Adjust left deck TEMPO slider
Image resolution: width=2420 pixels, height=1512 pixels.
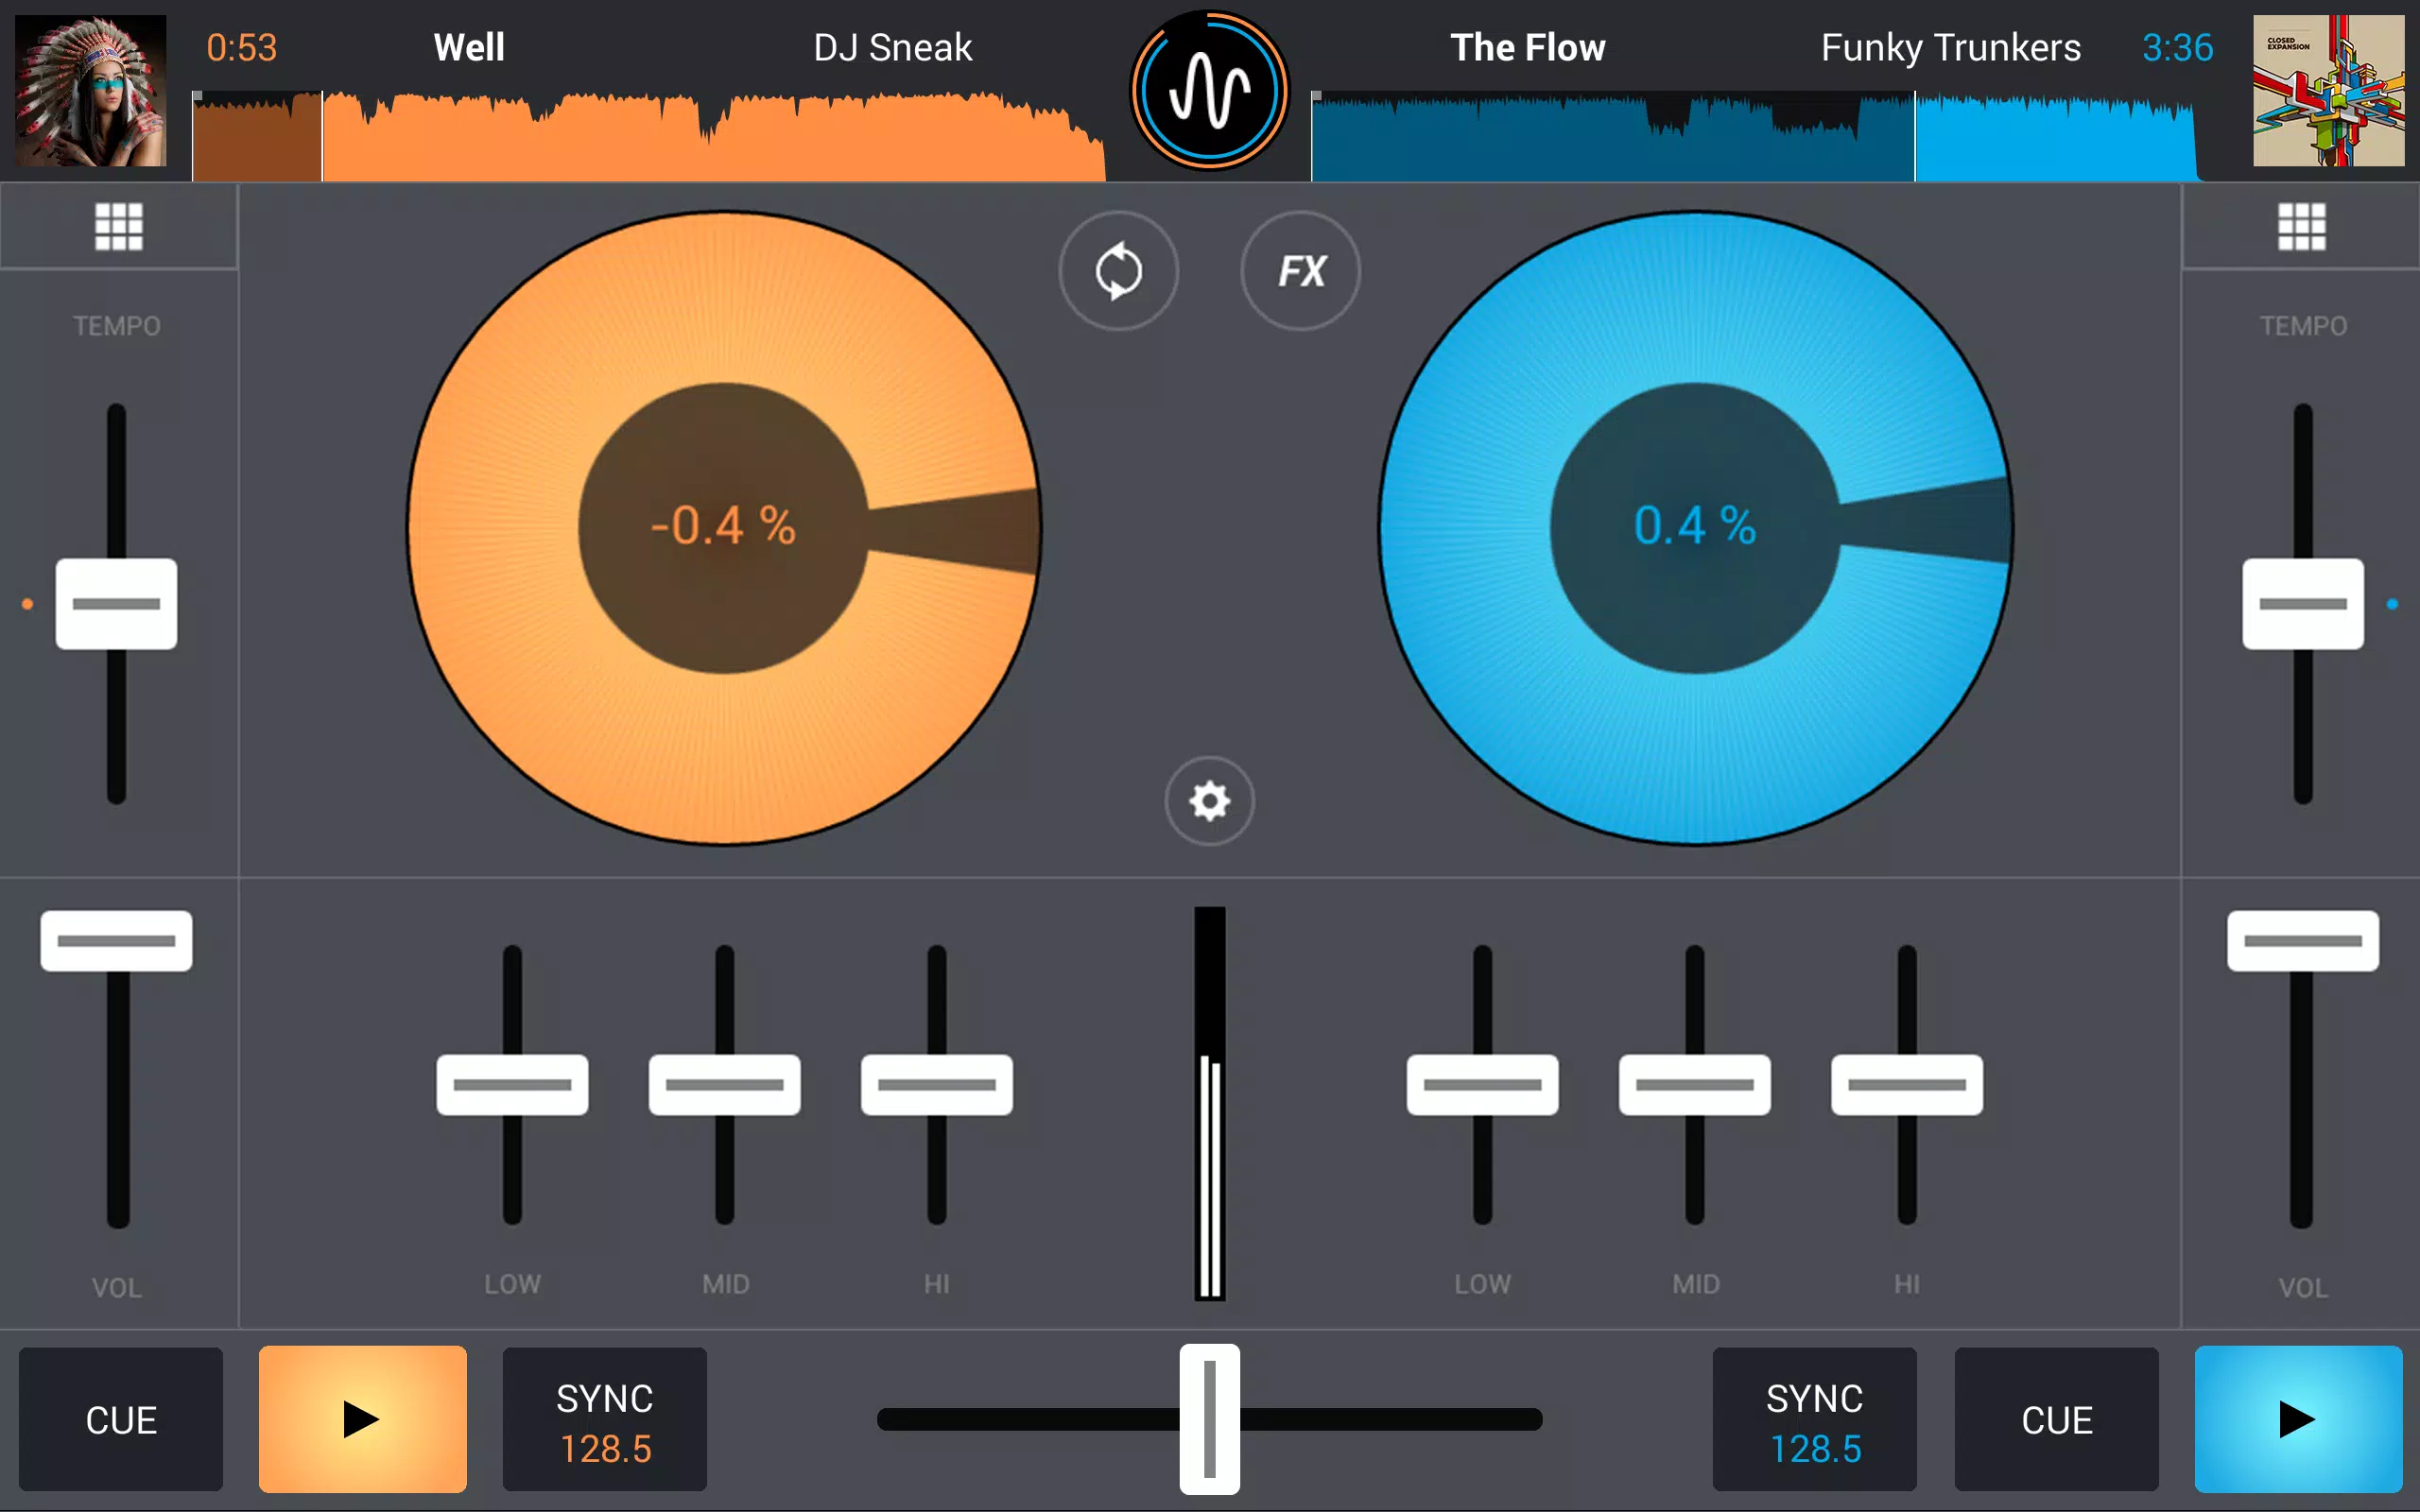pyautogui.click(x=116, y=605)
